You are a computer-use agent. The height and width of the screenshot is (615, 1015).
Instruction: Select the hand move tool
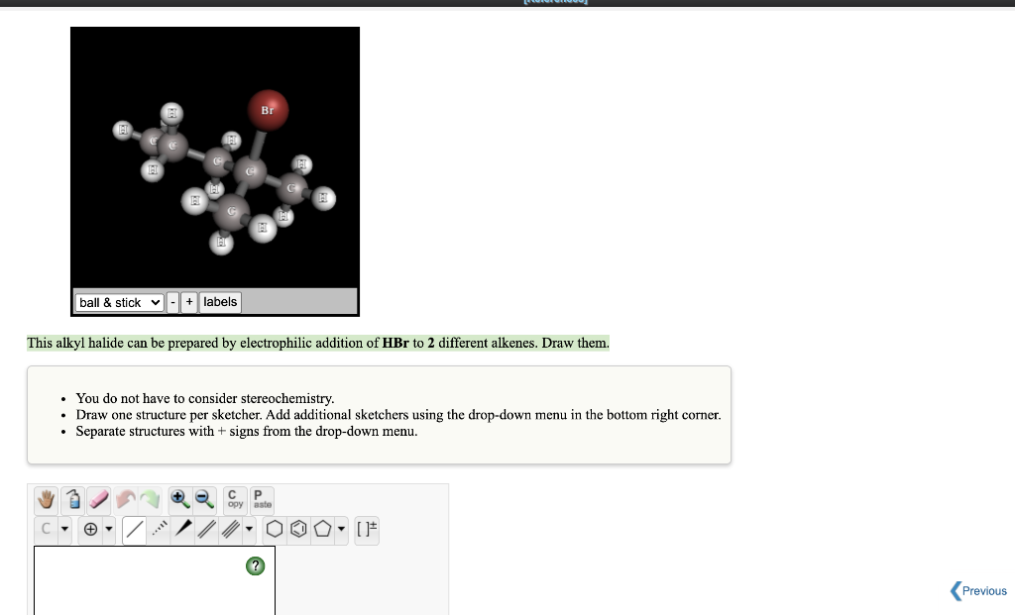(46, 499)
